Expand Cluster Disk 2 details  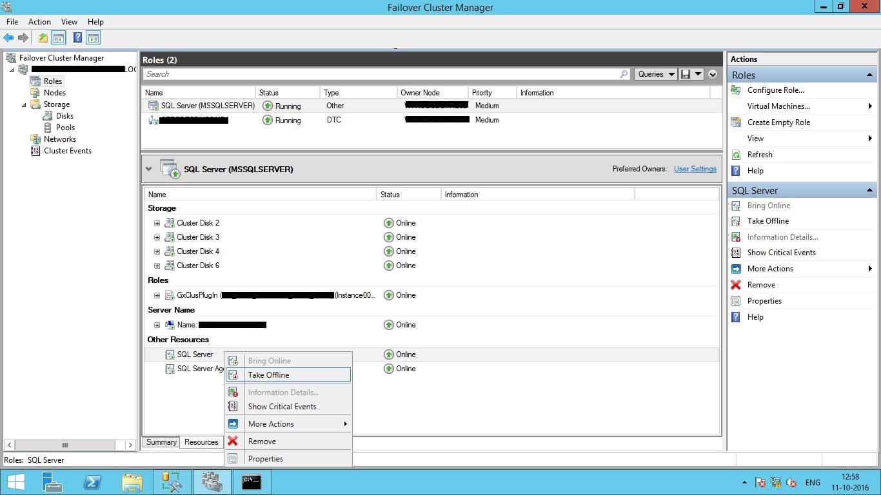coord(157,223)
